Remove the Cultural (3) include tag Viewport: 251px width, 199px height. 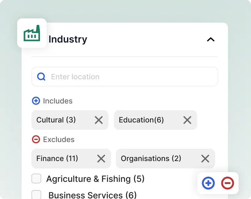99,120
